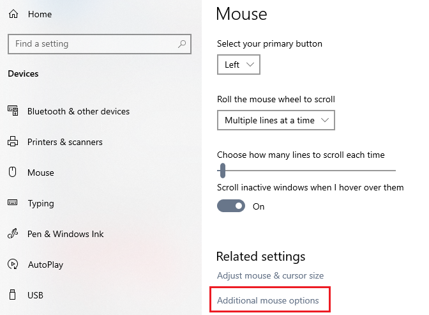
Task: Select the Pen & Windows Ink icon
Action: pos(13,233)
